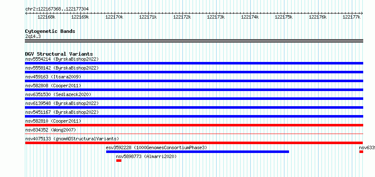Image resolution: width=375 pixels, height=177 pixels.
Task: Open variant label nsv6351530 (Sedlazeck2020)
Action: (x=58, y=94)
